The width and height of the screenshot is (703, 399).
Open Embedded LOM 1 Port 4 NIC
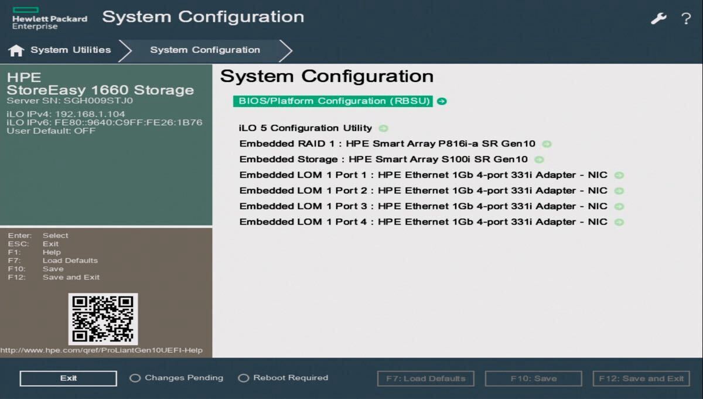point(424,222)
